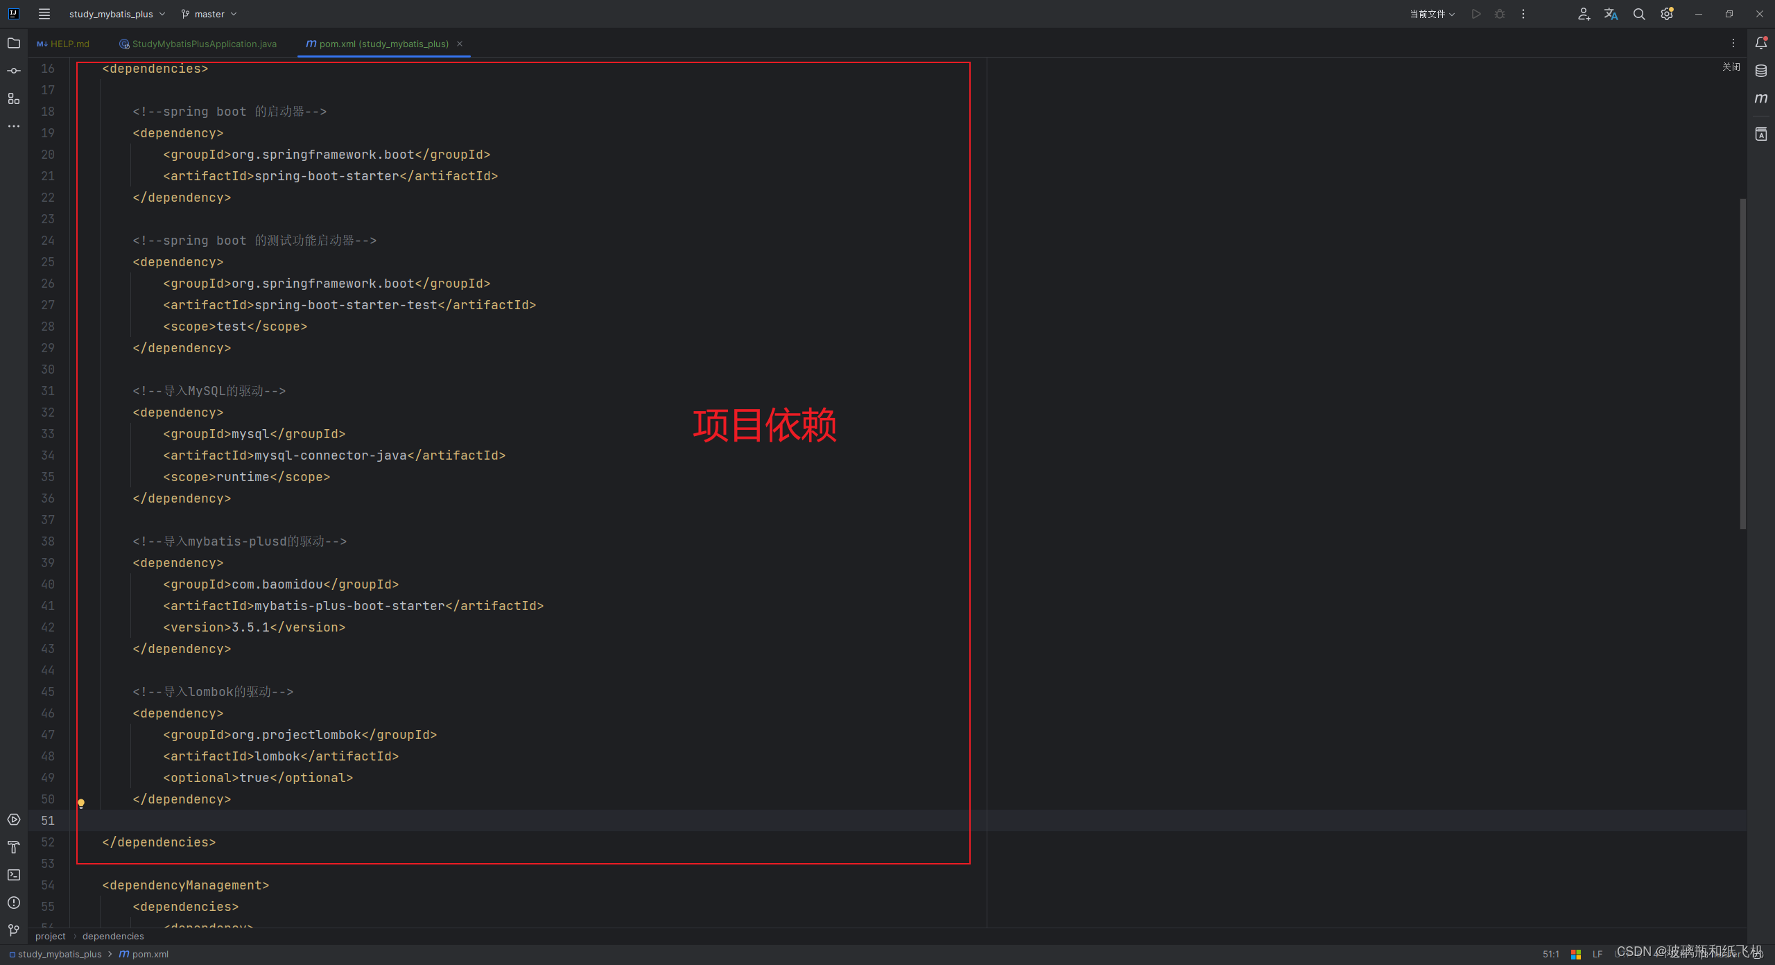Click study_mybatis_plus in navigation bar
The image size is (1775, 965).
pyautogui.click(x=55, y=955)
